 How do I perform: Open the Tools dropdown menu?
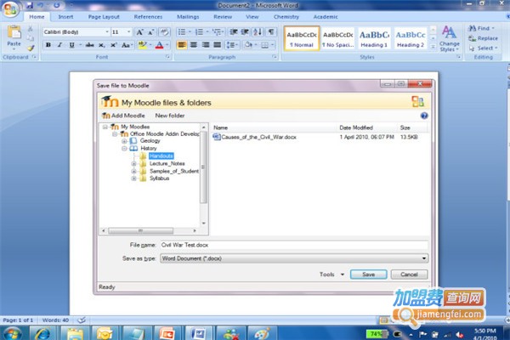[x=331, y=275]
